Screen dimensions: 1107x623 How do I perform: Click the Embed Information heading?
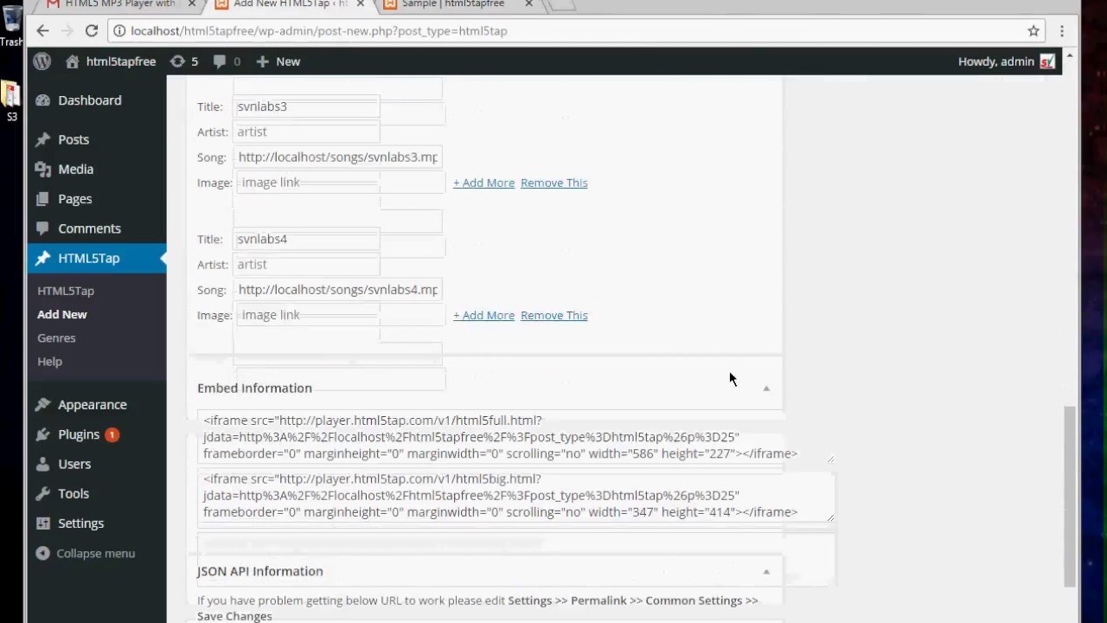254,389
